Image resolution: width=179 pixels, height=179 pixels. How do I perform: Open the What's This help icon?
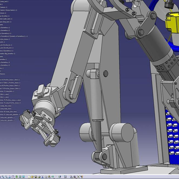(x=59, y=177)
